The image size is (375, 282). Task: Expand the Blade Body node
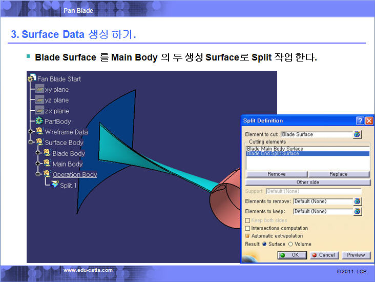point(38,153)
